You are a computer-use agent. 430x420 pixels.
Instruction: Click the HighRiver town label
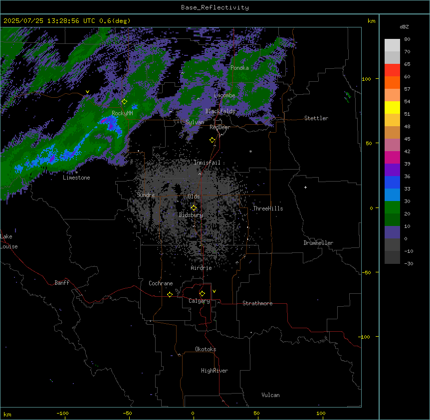[215, 371]
